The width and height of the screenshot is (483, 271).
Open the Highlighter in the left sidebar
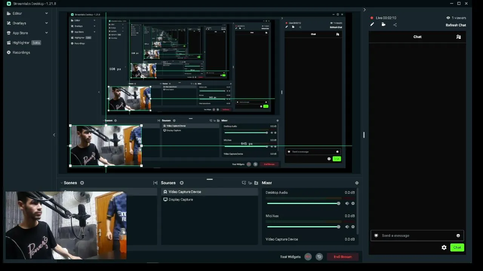[21, 43]
